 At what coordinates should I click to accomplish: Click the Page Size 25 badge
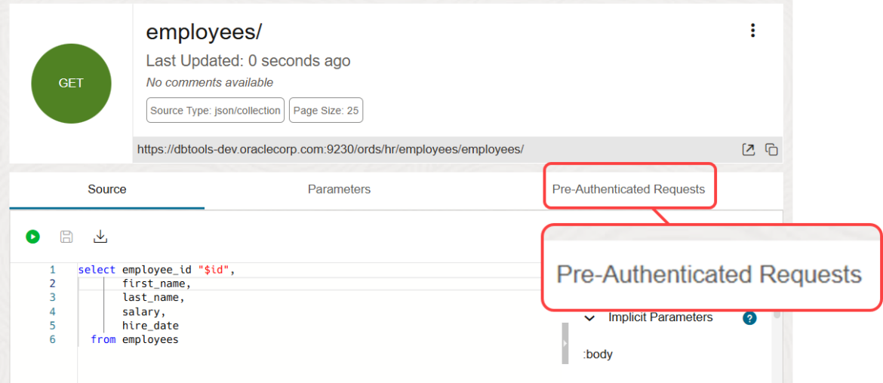[326, 111]
